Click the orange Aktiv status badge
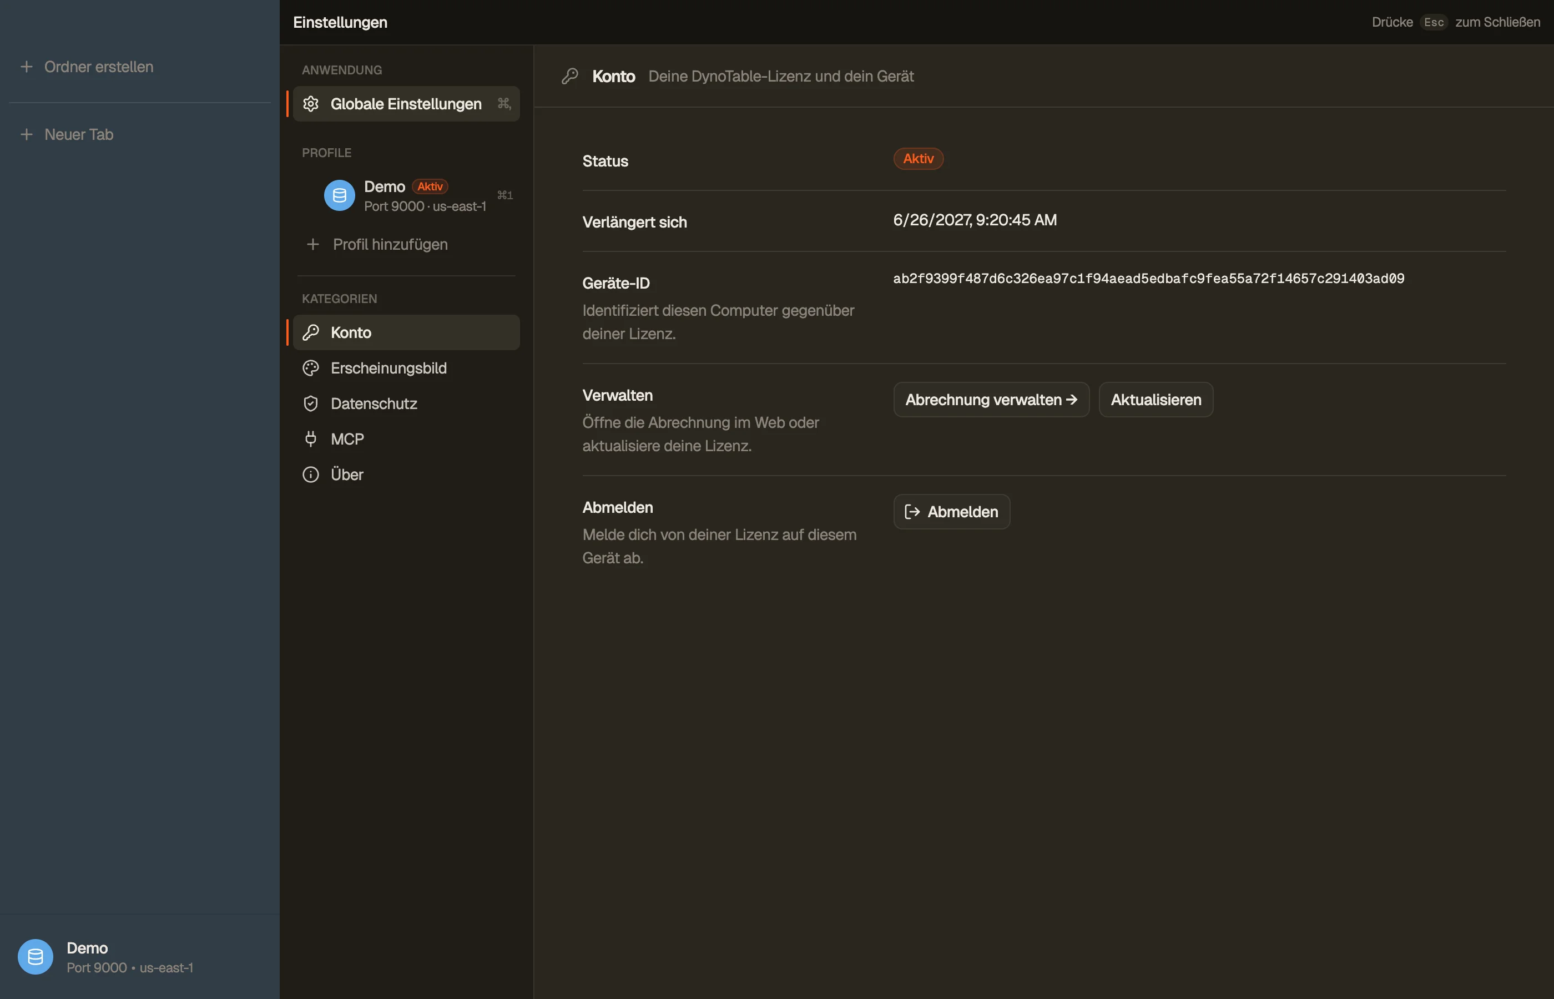Viewport: 1554px width, 999px height. point(919,159)
